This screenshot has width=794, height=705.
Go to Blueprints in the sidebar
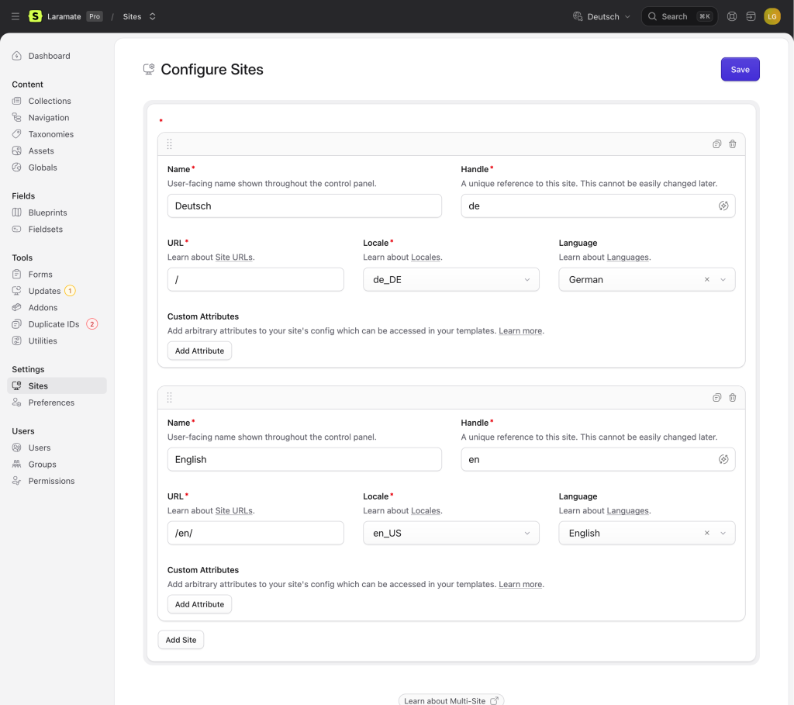[47, 213]
